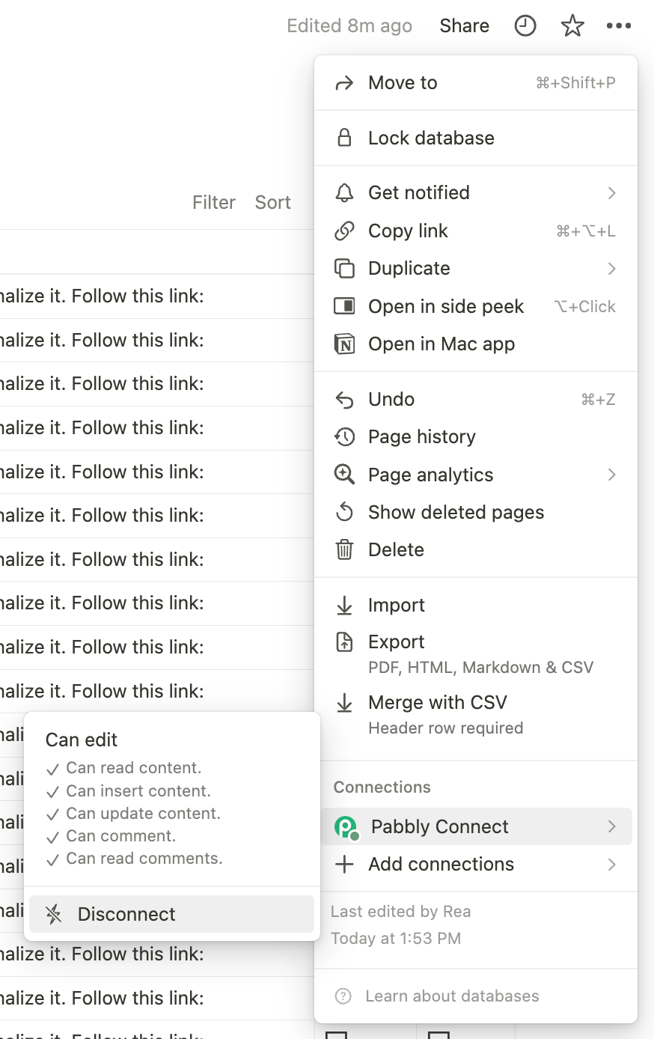Open the updates clock icon
654x1039 pixels.
pyautogui.click(x=525, y=26)
